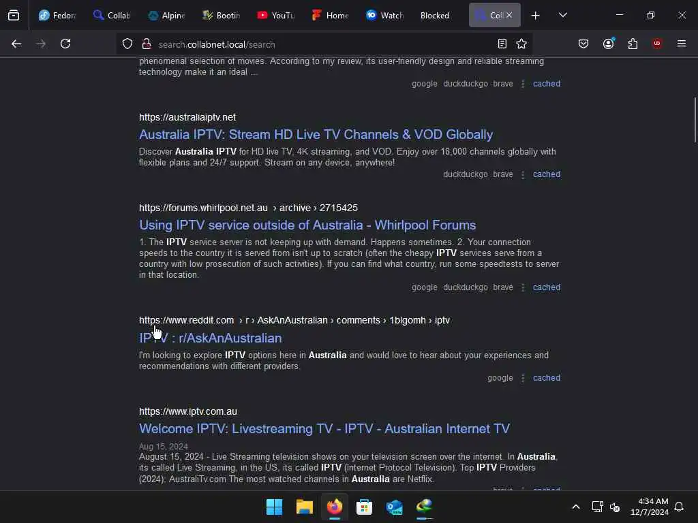Open the r/AskAnAustralian IPTV result
This screenshot has width=698, height=523.
pos(210,338)
